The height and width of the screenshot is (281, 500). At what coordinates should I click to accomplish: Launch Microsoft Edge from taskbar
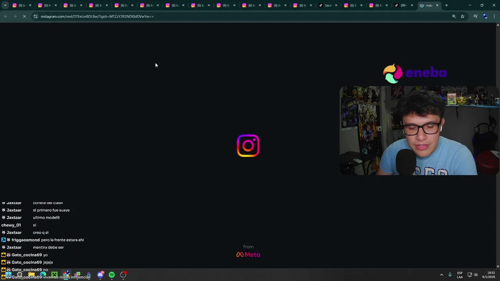click(43, 275)
